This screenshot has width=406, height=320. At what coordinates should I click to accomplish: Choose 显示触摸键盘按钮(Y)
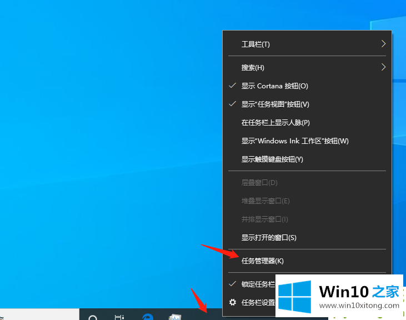272,159
